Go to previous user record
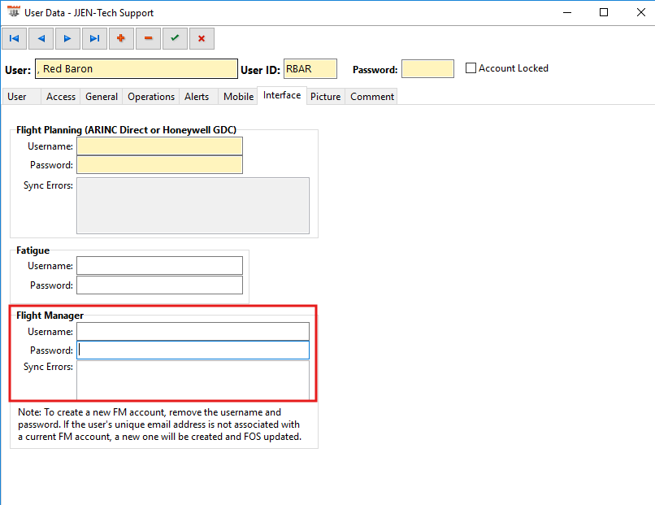Viewport: 655px width, 505px height. click(x=41, y=38)
